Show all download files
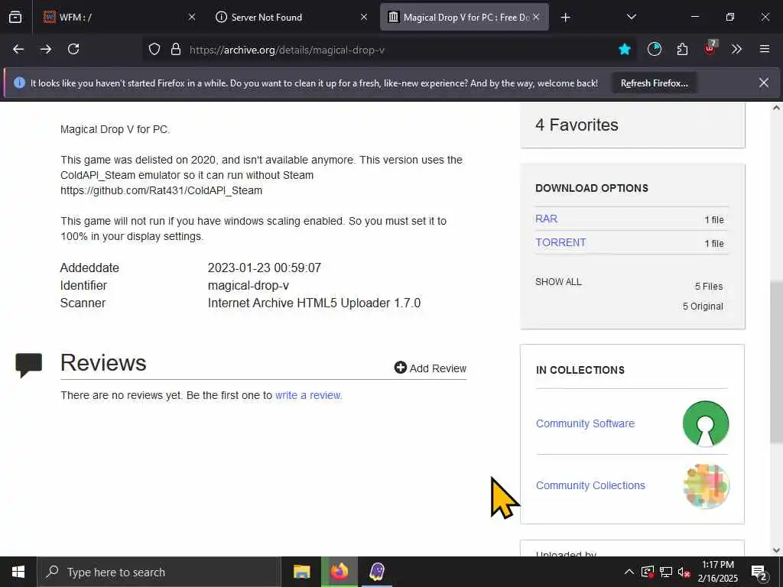This screenshot has height=587, width=783. pos(558,282)
